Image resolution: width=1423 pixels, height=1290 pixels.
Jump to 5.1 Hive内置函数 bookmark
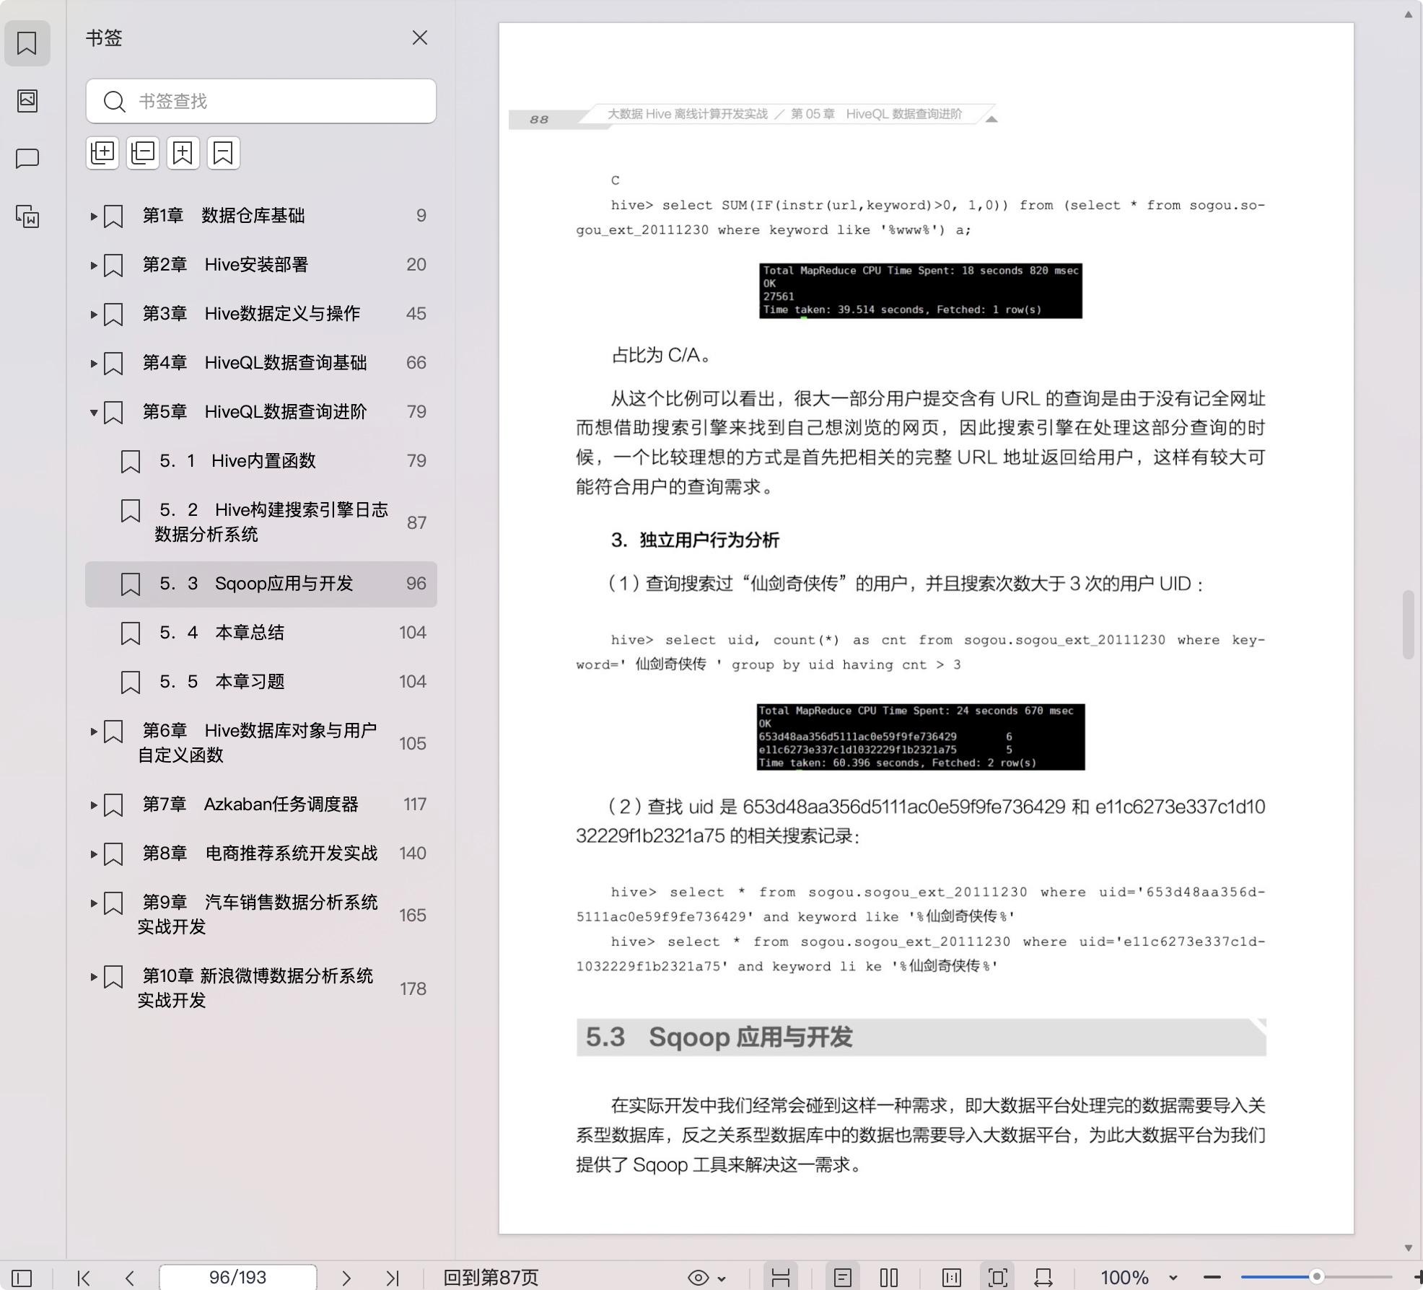261,461
